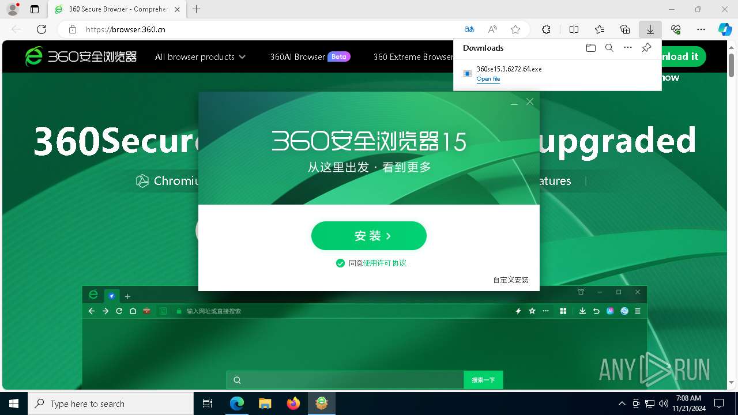The width and height of the screenshot is (738, 415).
Task: Show hidden system tray icons
Action: pyautogui.click(x=622, y=403)
